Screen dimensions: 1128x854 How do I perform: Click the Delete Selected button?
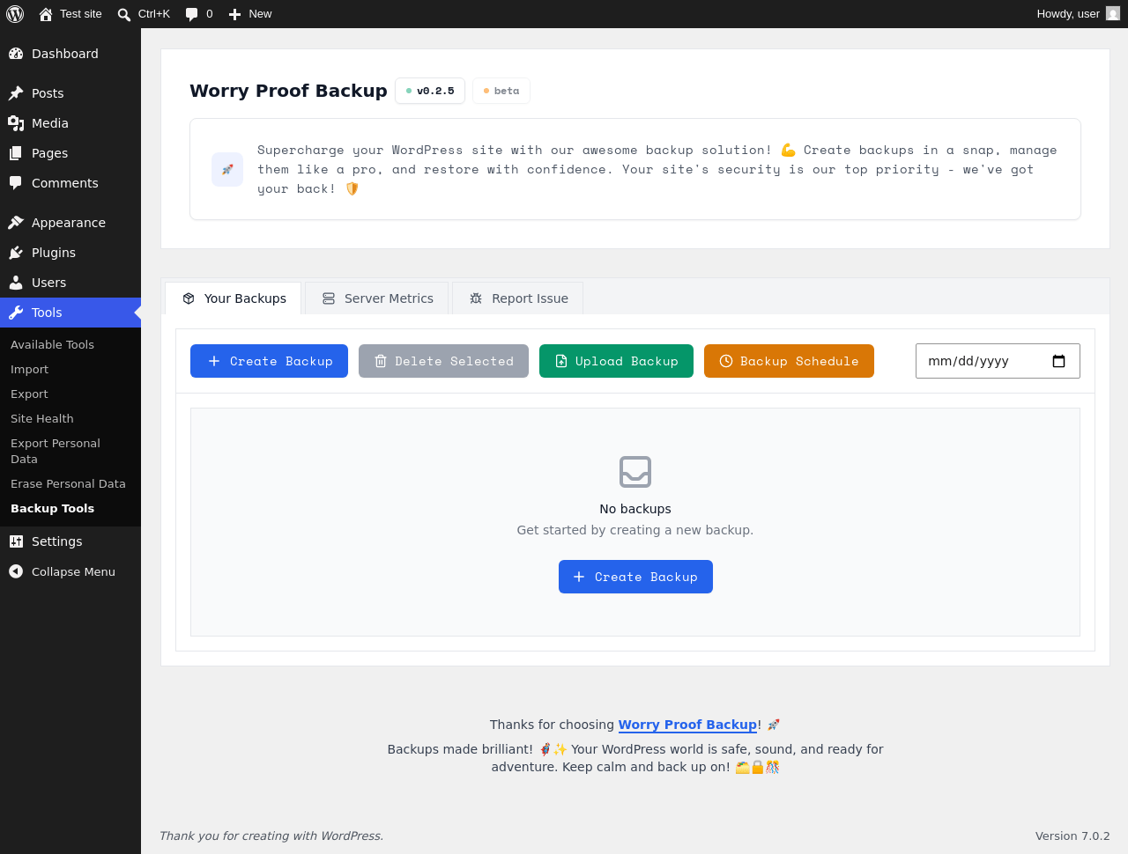coord(443,361)
